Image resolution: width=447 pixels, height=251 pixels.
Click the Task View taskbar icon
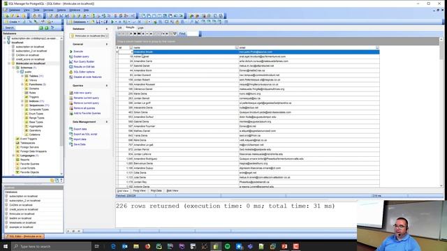96,246
